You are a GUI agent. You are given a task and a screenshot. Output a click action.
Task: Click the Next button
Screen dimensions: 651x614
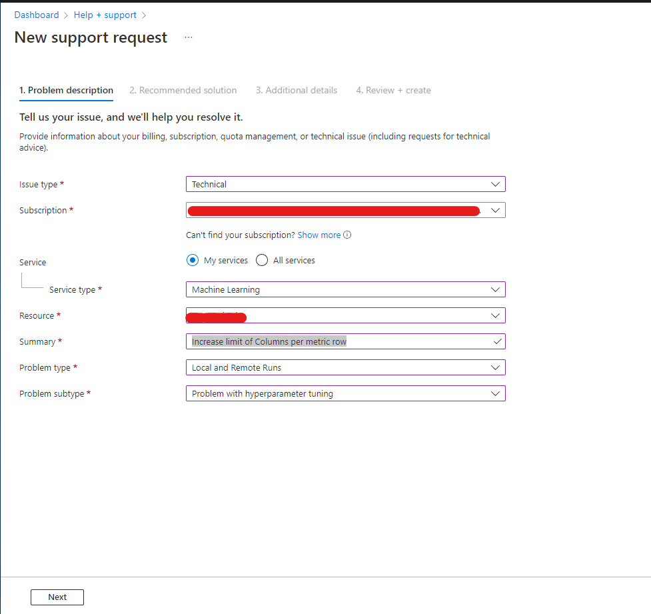(x=57, y=597)
